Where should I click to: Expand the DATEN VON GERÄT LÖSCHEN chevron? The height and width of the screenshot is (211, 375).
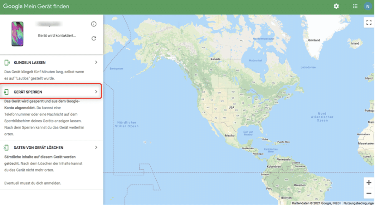click(x=96, y=147)
